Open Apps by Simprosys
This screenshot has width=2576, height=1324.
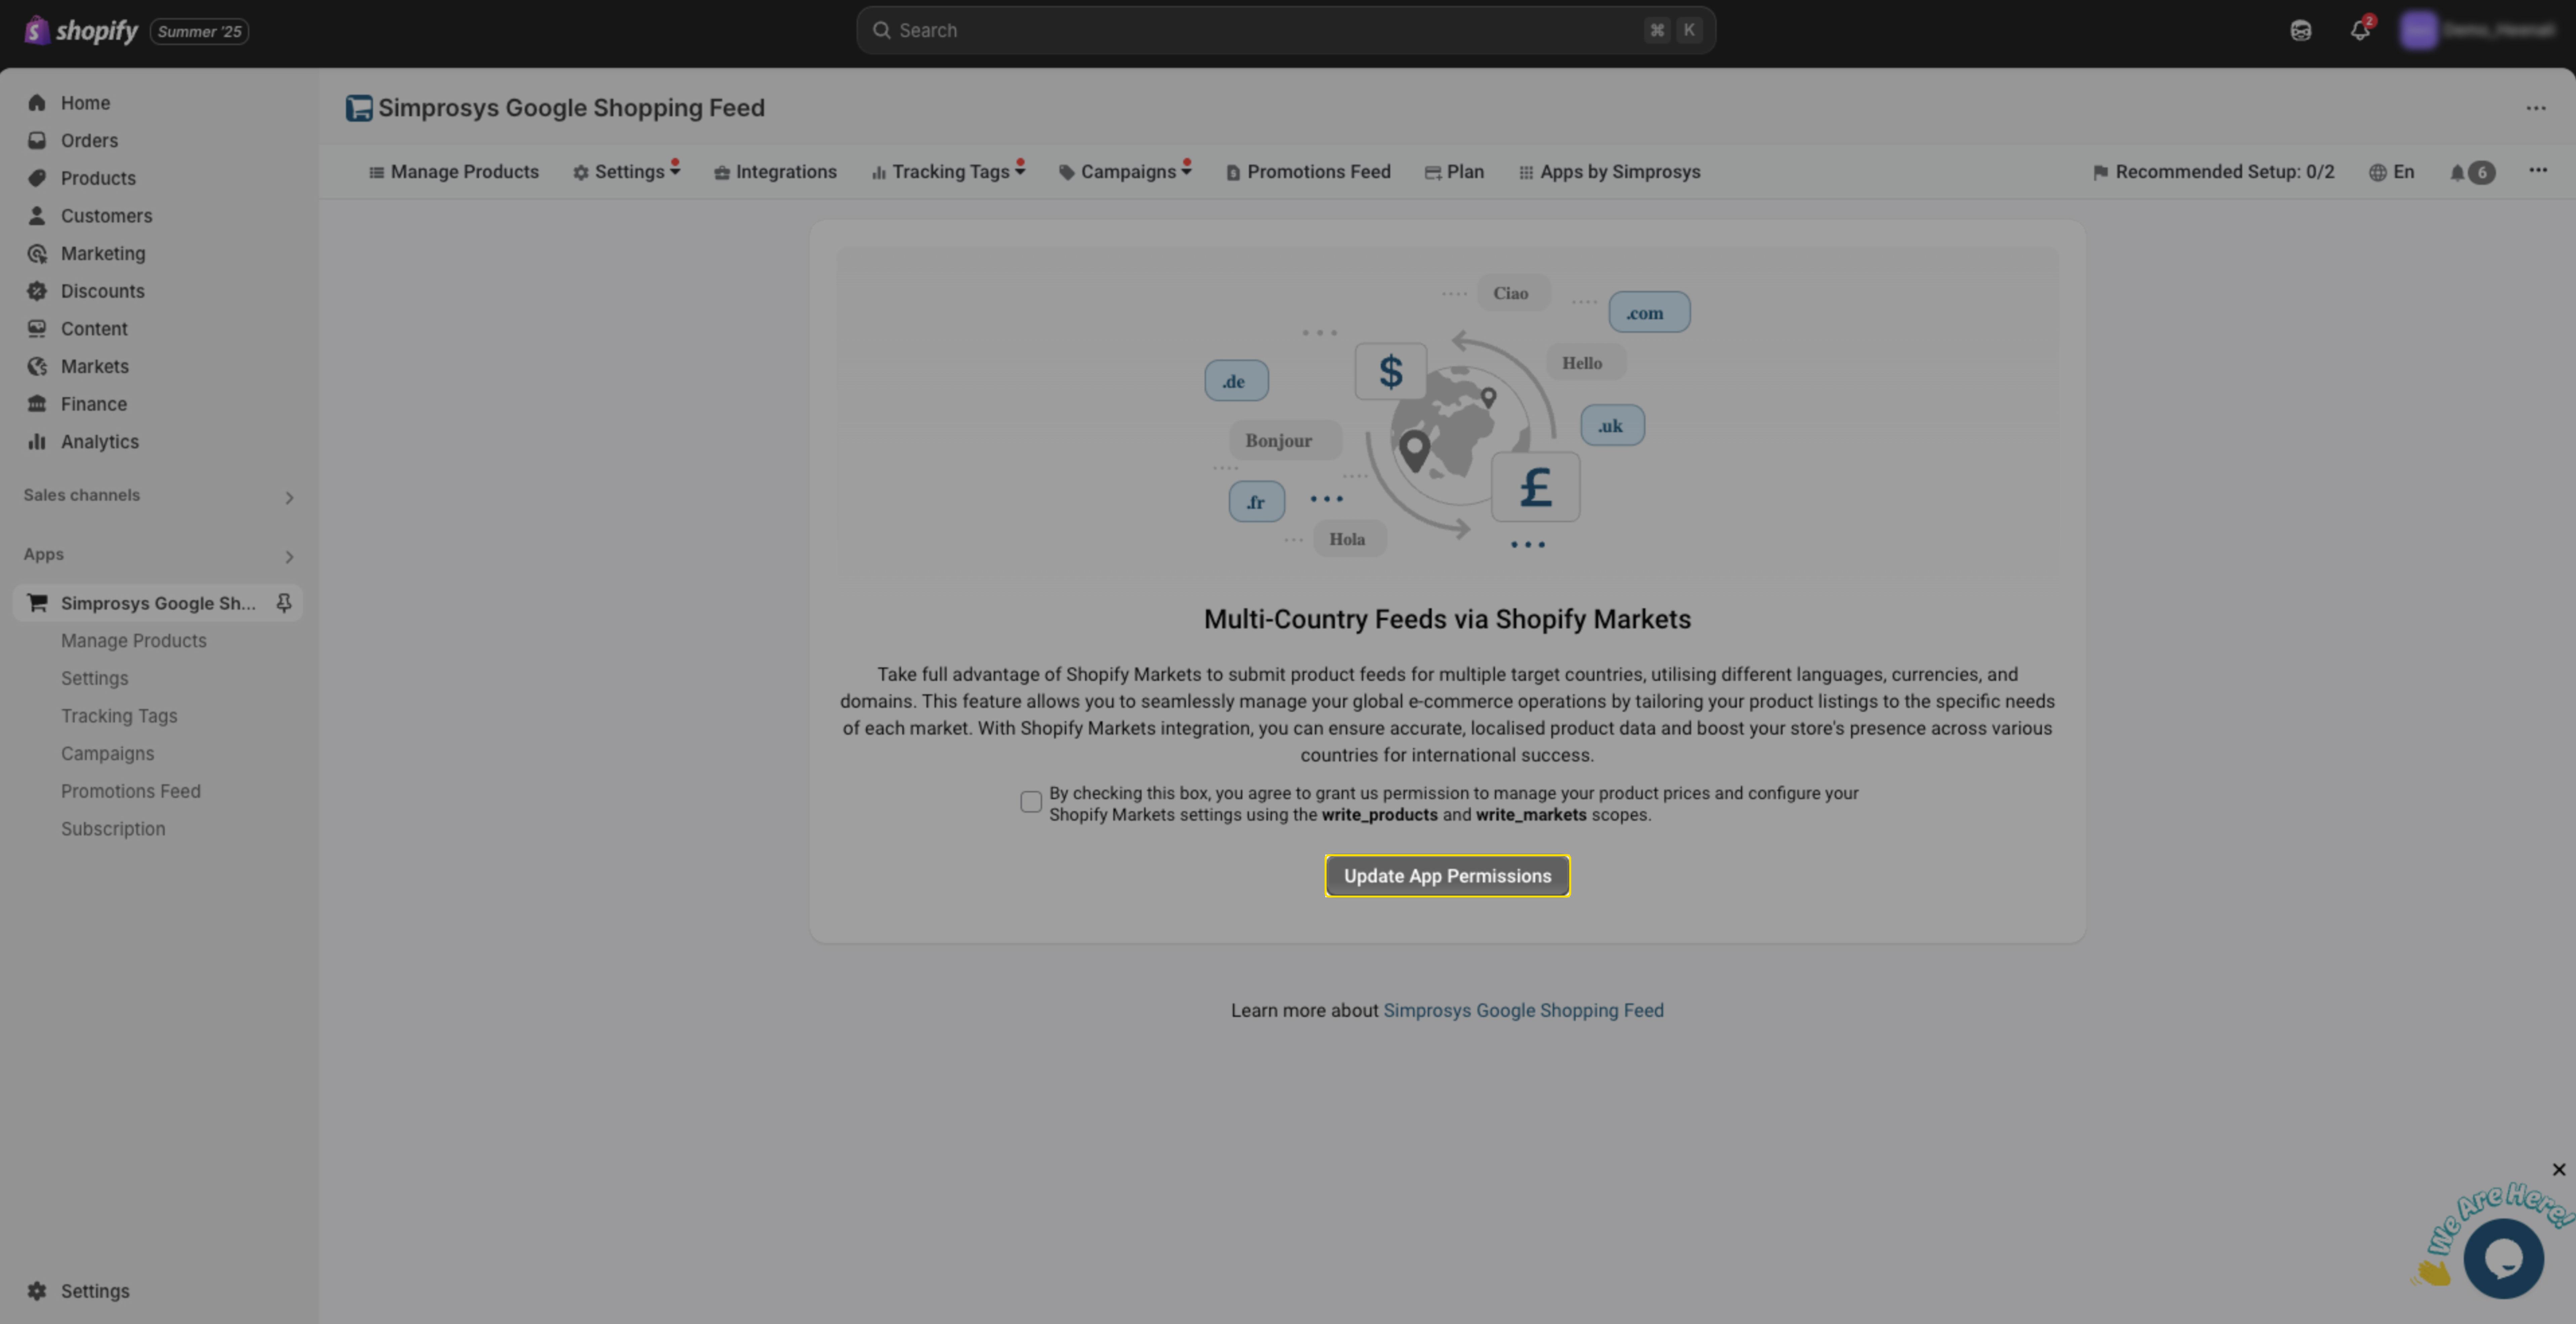pos(1609,172)
